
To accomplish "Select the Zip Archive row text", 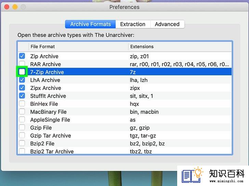I will pyautogui.click(x=44, y=56).
